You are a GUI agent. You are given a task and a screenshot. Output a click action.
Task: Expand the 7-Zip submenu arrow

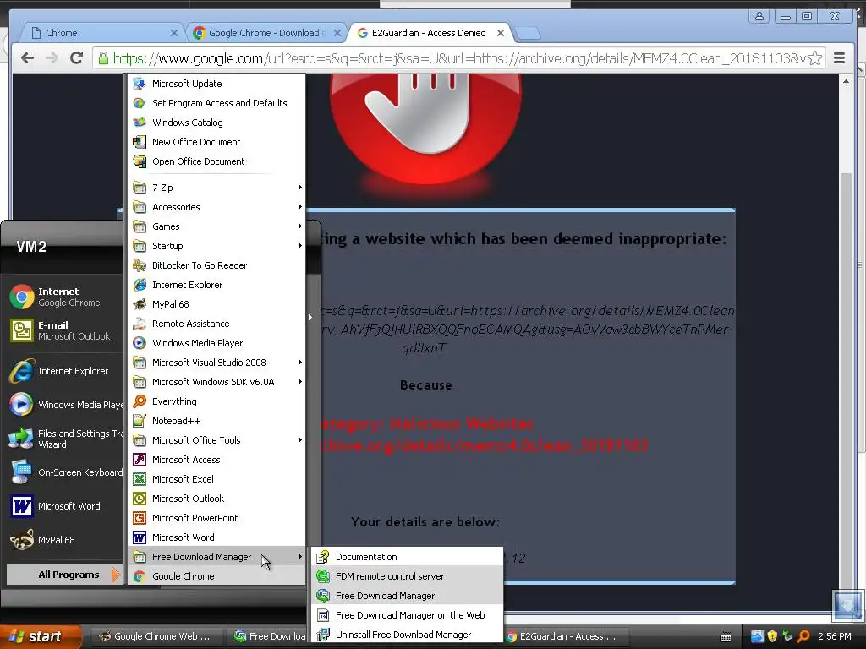[300, 188]
